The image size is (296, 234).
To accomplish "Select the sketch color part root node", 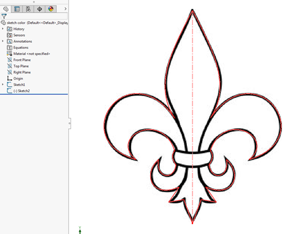I will (x=37, y=23).
